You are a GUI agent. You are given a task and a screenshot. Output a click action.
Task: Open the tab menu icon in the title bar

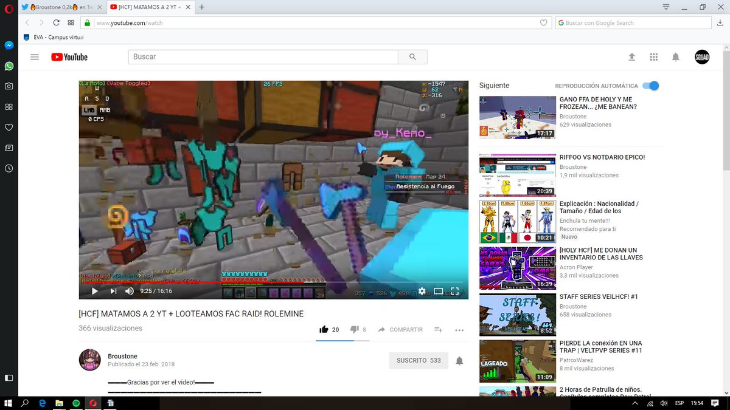coord(666,7)
